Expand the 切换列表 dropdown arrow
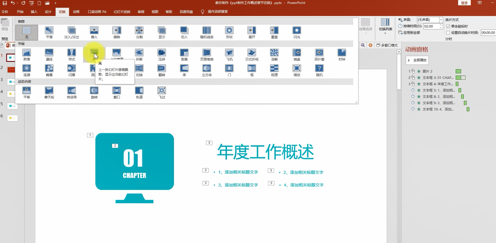 [x=385, y=33]
